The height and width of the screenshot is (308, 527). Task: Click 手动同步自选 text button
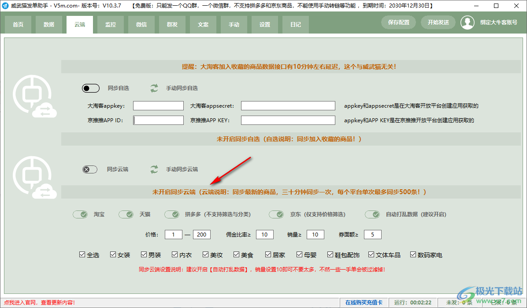pos(182,88)
